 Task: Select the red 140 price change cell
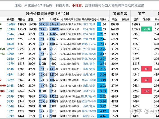point(147,91)
